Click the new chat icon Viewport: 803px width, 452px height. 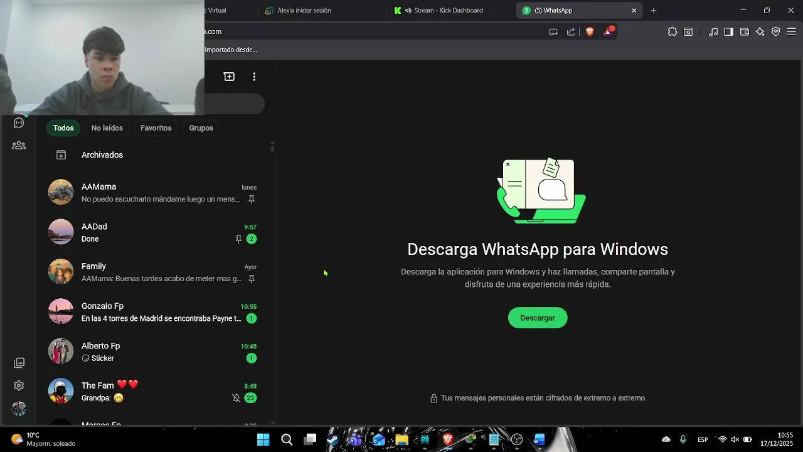click(x=229, y=77)
